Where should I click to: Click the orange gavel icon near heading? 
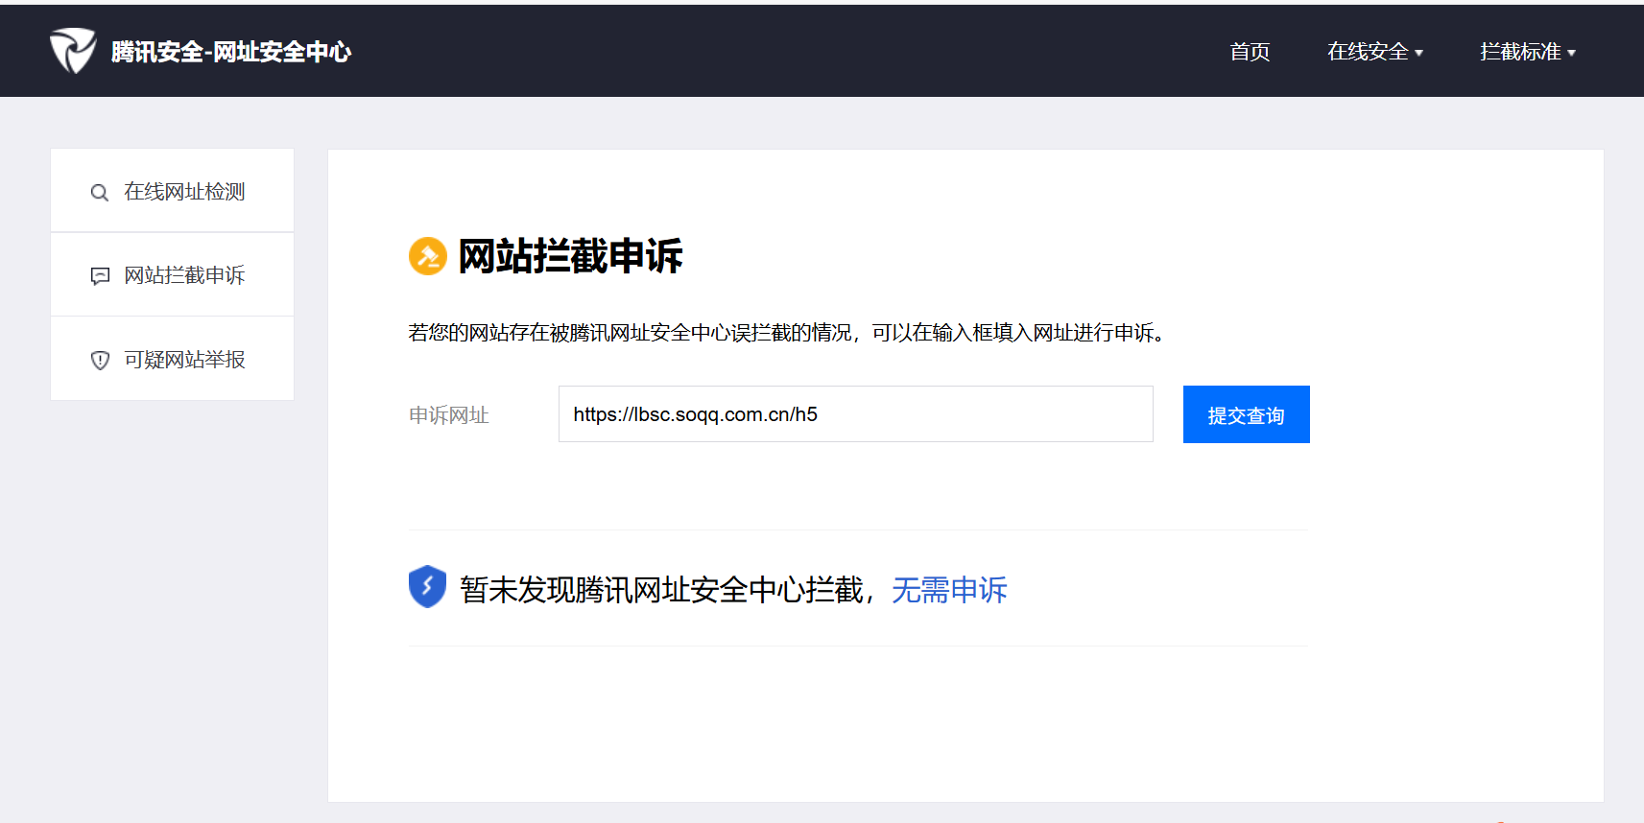428,256
